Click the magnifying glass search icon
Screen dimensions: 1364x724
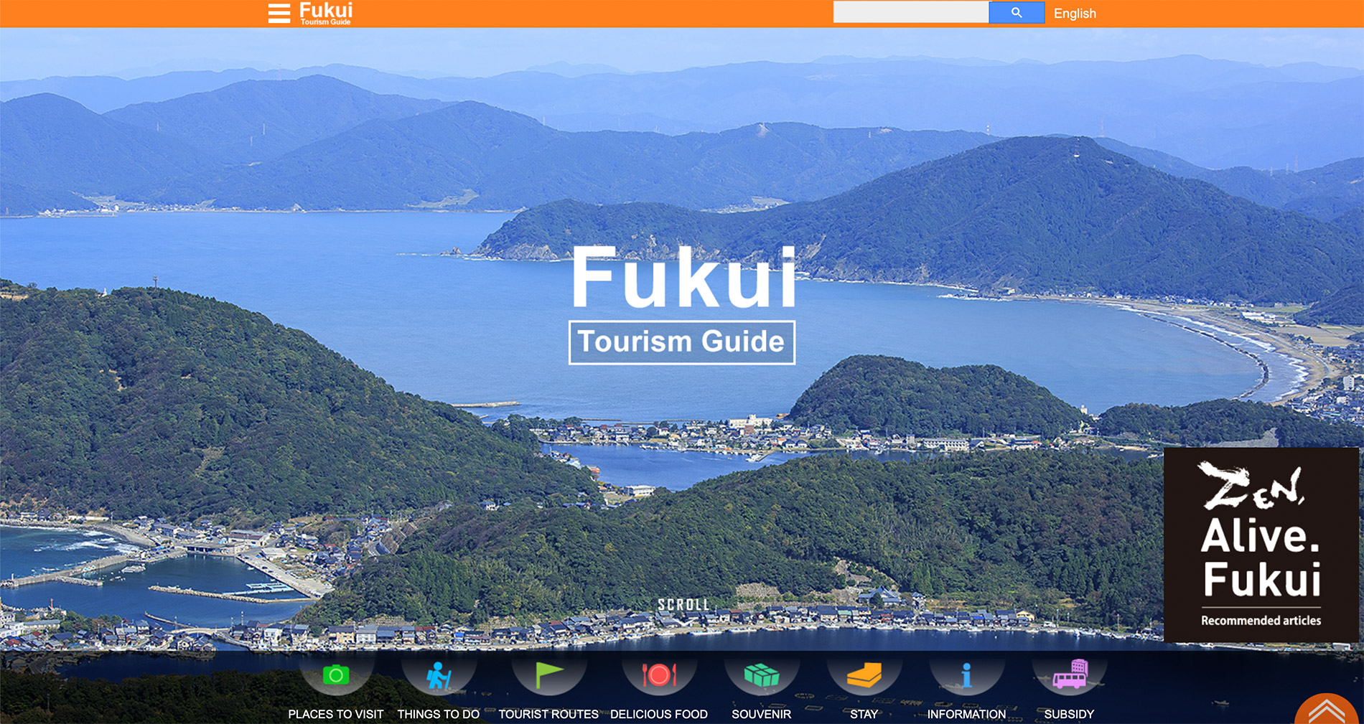pyautogui.click(x=1016, y=11)
